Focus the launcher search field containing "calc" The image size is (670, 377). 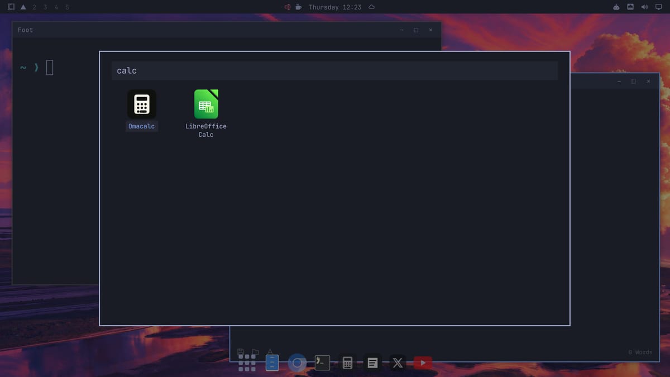tap(334, 71)
